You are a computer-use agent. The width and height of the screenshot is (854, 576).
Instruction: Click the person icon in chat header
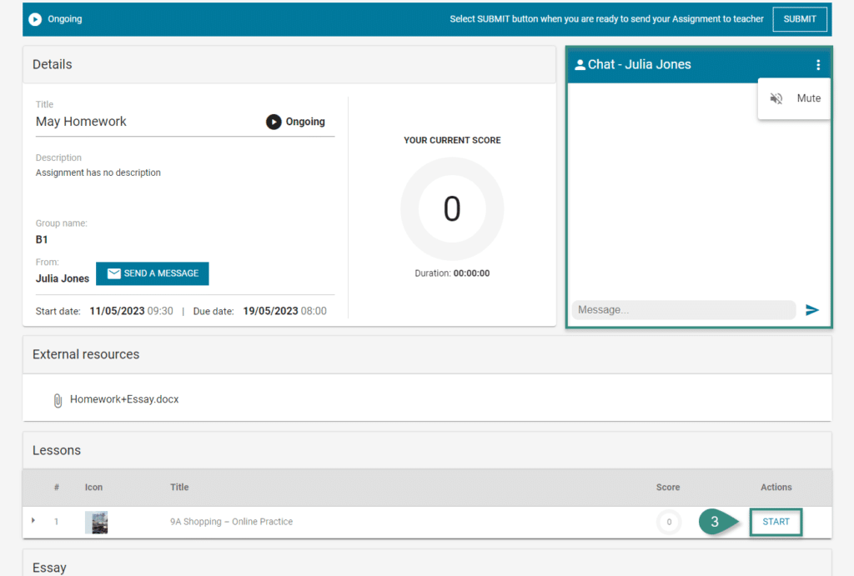[x=580, y=65]
